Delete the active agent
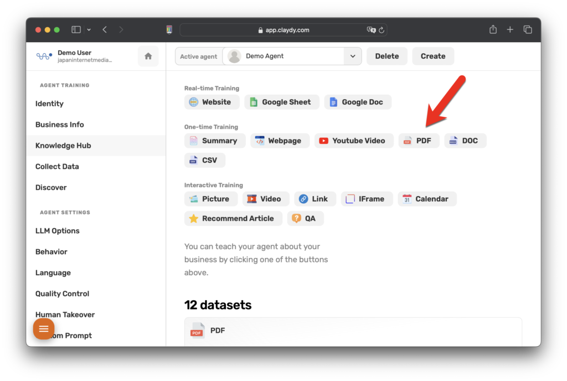567x381 pixels. click(x=386, y=56)
